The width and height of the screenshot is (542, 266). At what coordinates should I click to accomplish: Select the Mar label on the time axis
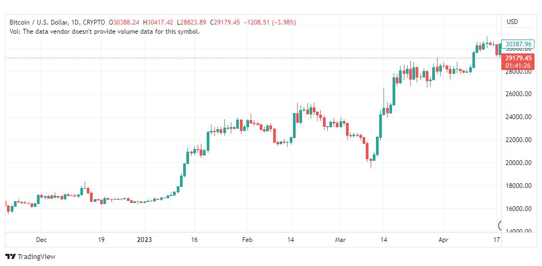coord(340,240)
